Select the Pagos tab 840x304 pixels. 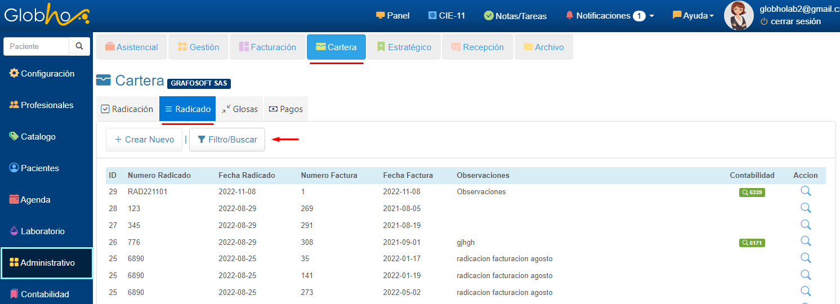286,109
